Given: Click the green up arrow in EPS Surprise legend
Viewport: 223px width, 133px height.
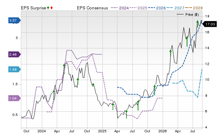Looking at the screenshot, I should click(48, 8).
